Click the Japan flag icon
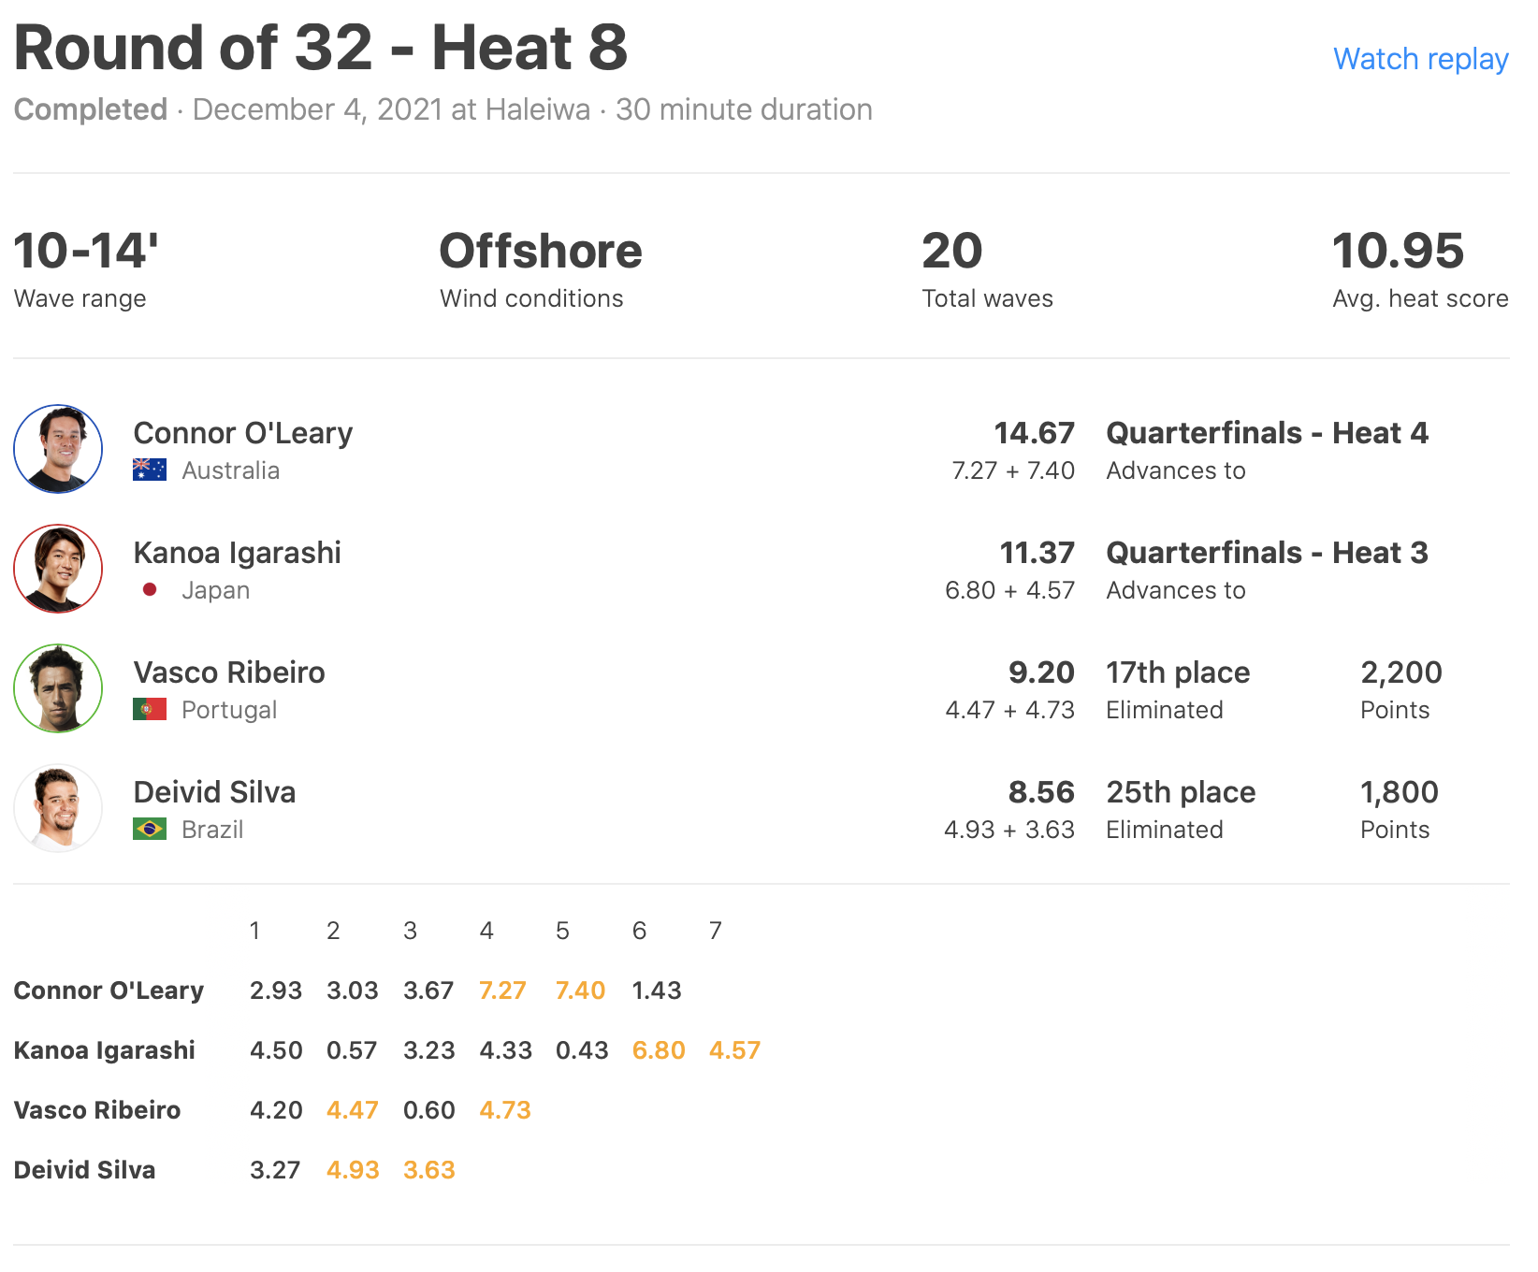 150,589
